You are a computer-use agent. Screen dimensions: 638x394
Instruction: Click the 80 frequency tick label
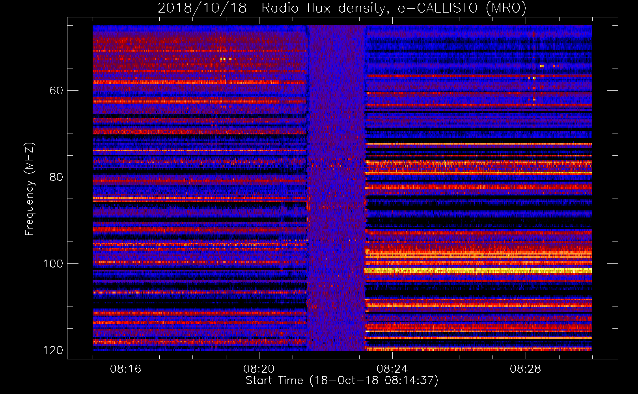(56, 177)
